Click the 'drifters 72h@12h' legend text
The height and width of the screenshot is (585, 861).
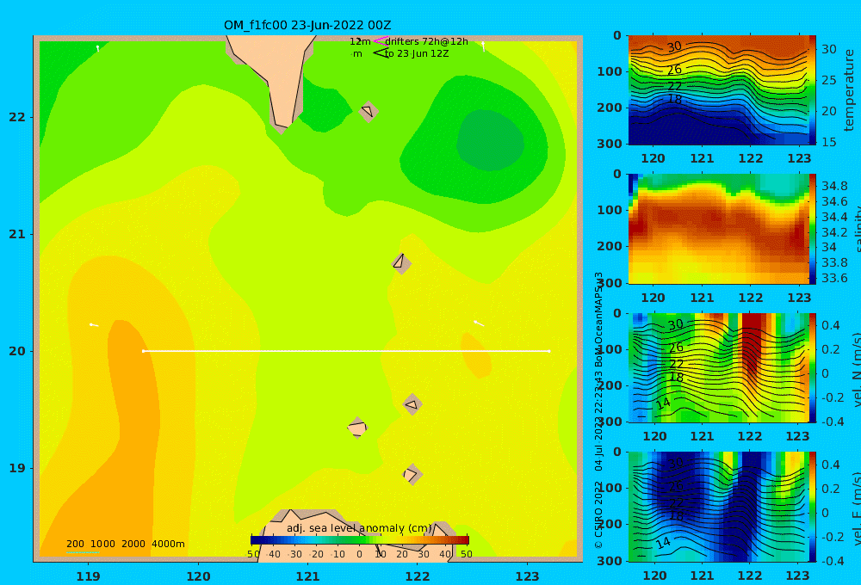427,41
